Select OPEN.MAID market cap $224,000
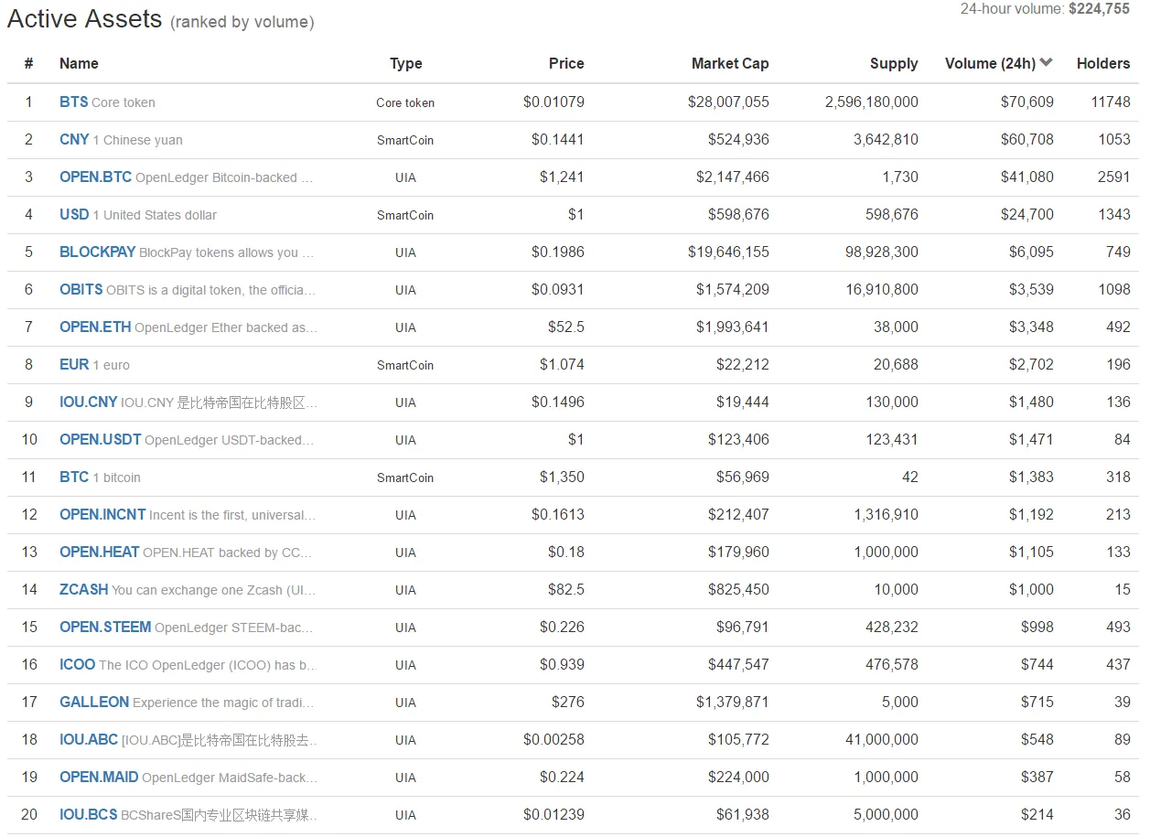1150x837 pixels. click(738, 778)
